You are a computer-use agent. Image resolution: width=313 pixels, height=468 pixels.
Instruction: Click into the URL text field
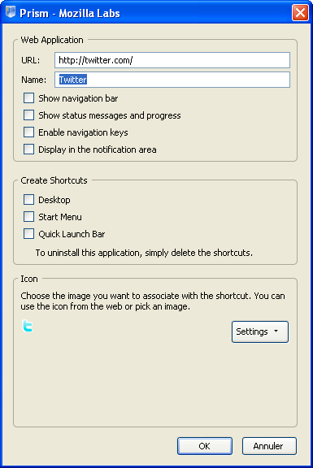[172, 60]
